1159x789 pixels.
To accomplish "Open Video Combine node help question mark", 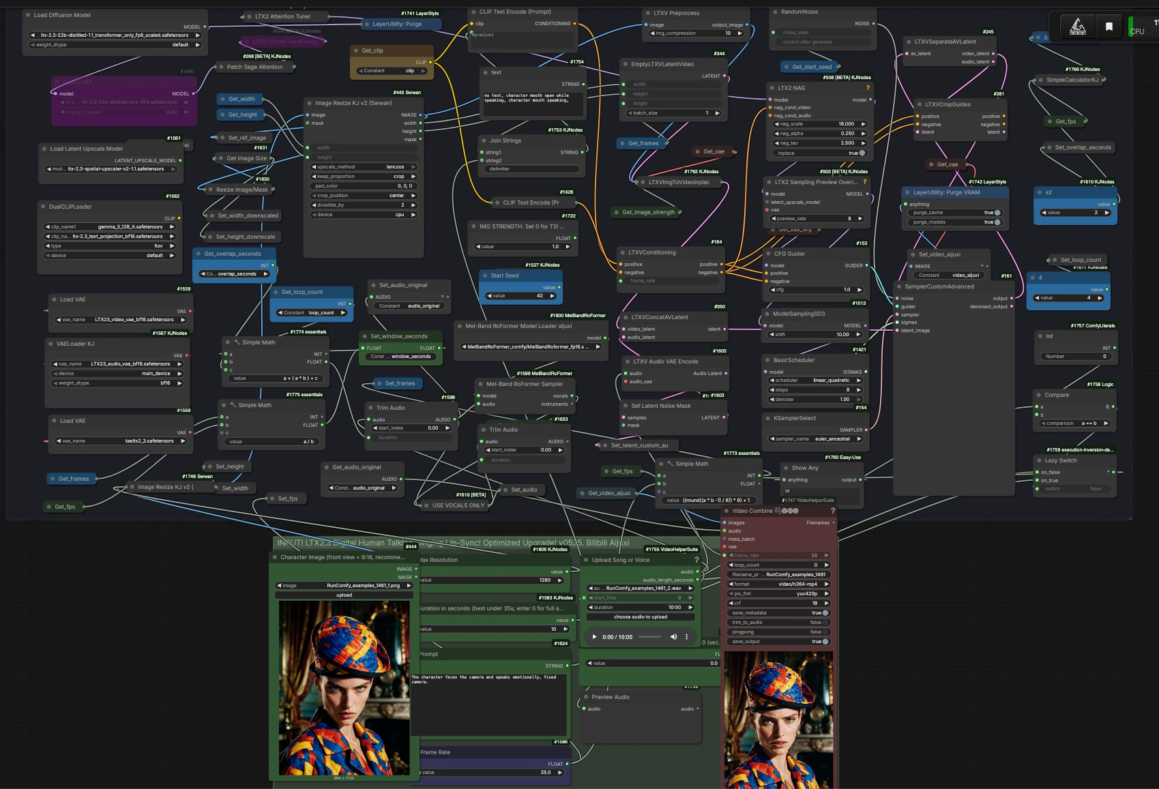I will (832, 511).
